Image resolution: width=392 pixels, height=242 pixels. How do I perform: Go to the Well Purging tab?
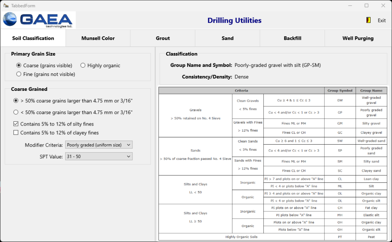coord(358,38)
